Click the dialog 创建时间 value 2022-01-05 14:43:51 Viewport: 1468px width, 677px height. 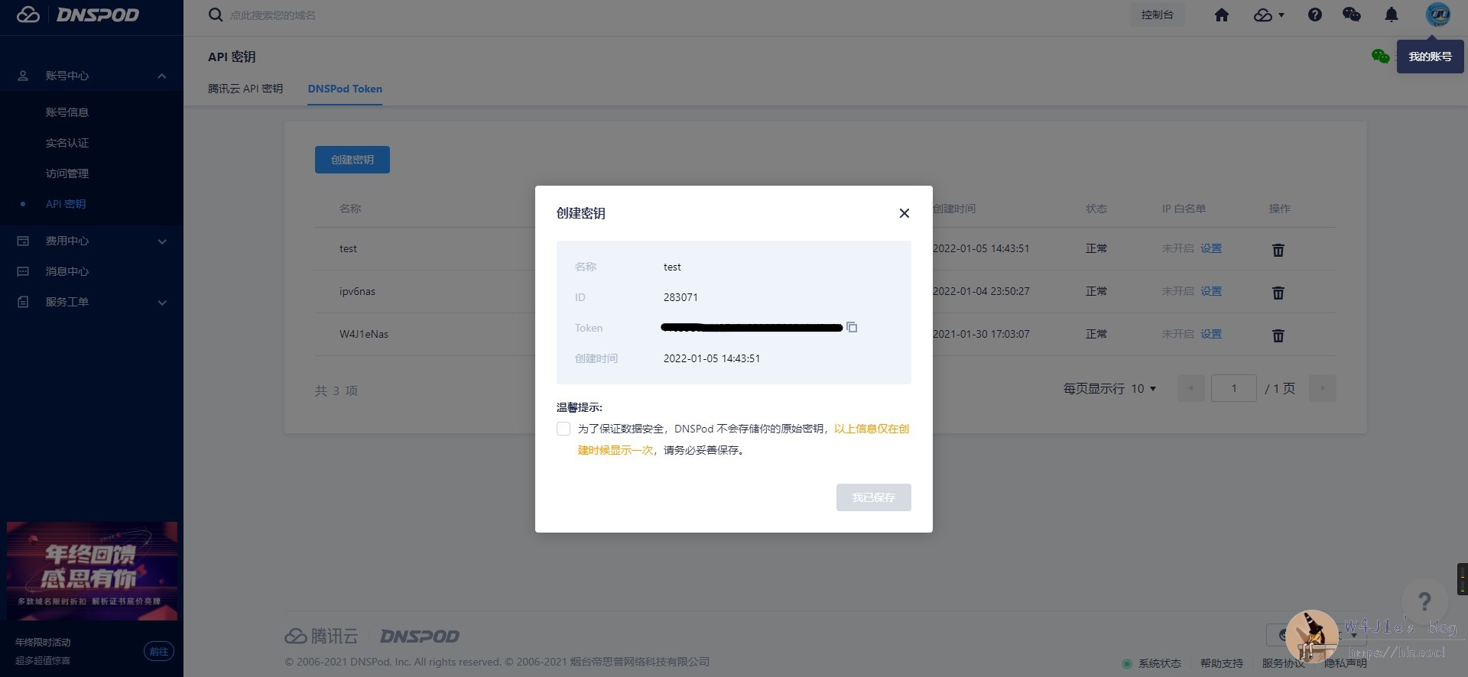712,358
